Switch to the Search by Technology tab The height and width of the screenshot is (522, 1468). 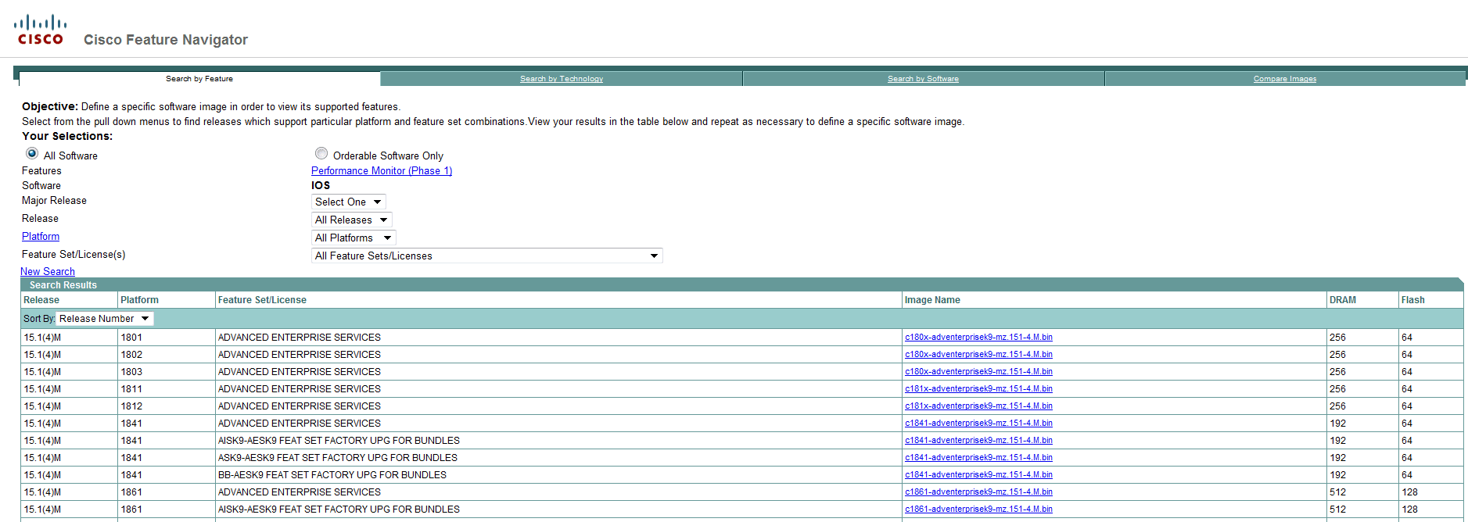coord(562,79)
